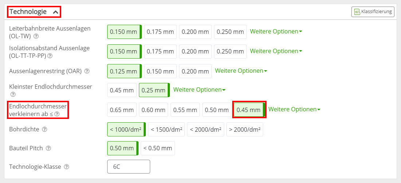Select 0.175 mm for Leiterbahnbreite Aussenlagen
The image size is (401, 183).
coord(160,32)
